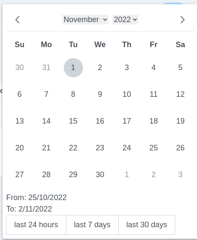Open the 2022 year dropdown
197x240 pixels.
coord(125,20)
